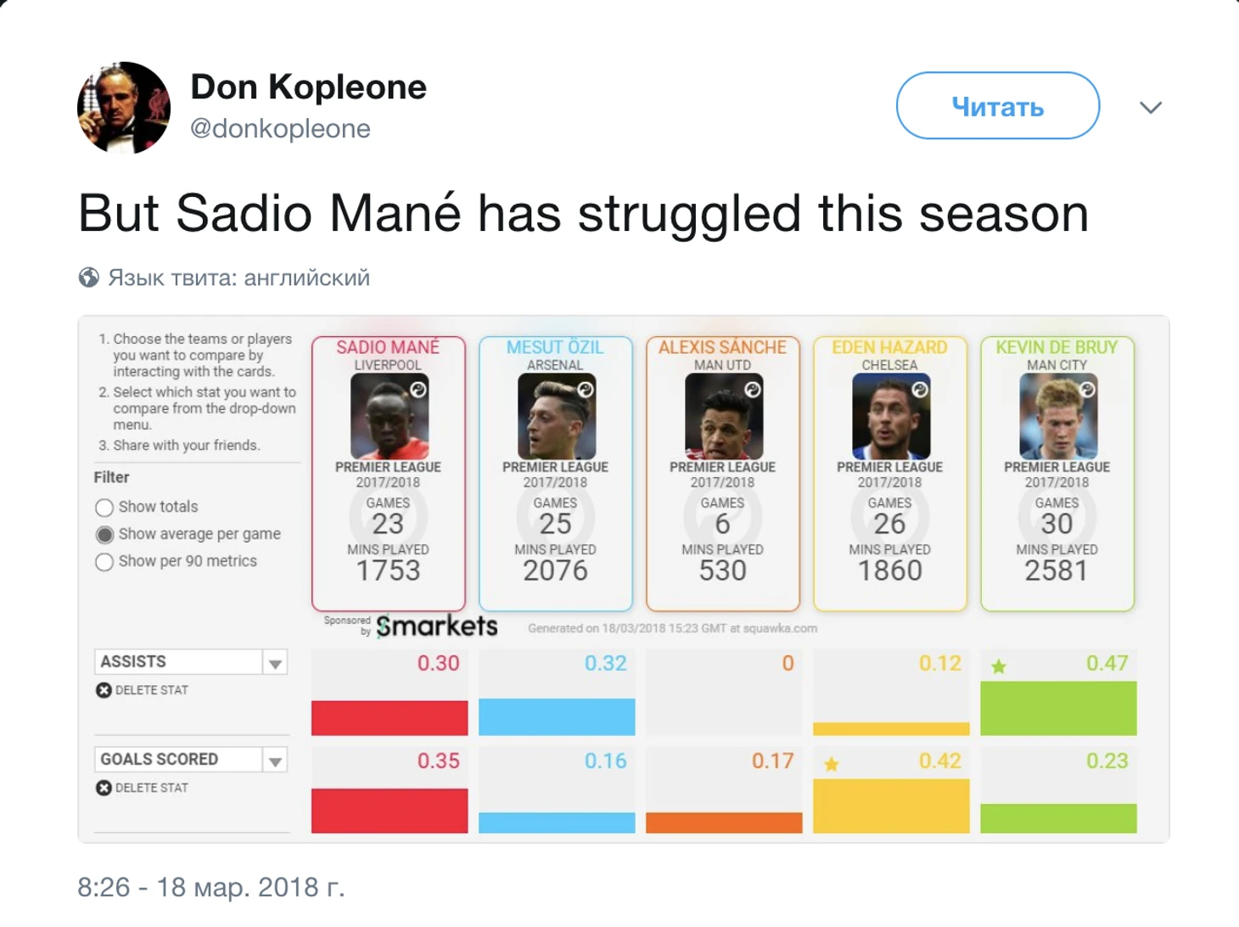Click the swap icon on Sadio Mané's photo
This screenshot has height=927, width=1239.
[x=418, y=390]
